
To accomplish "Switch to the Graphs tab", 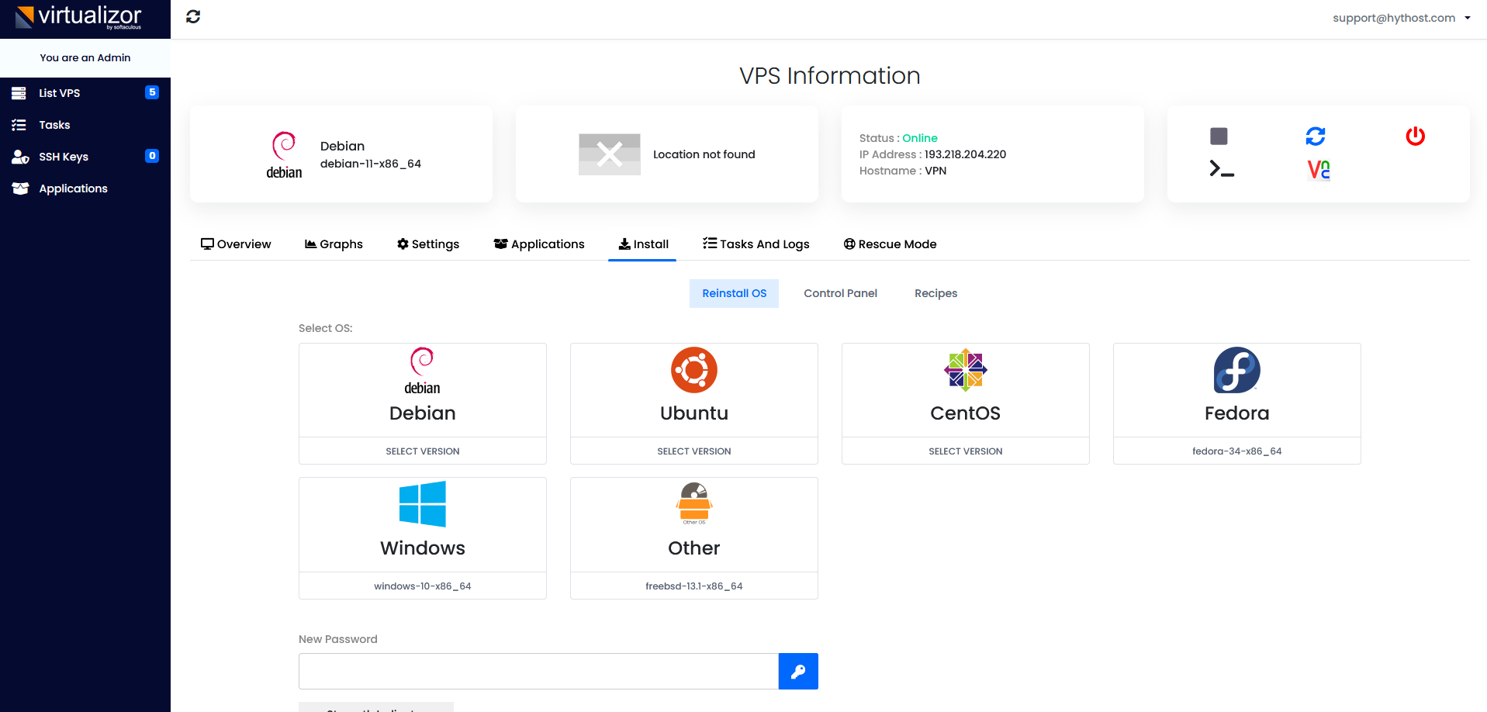I will point(334,244).
